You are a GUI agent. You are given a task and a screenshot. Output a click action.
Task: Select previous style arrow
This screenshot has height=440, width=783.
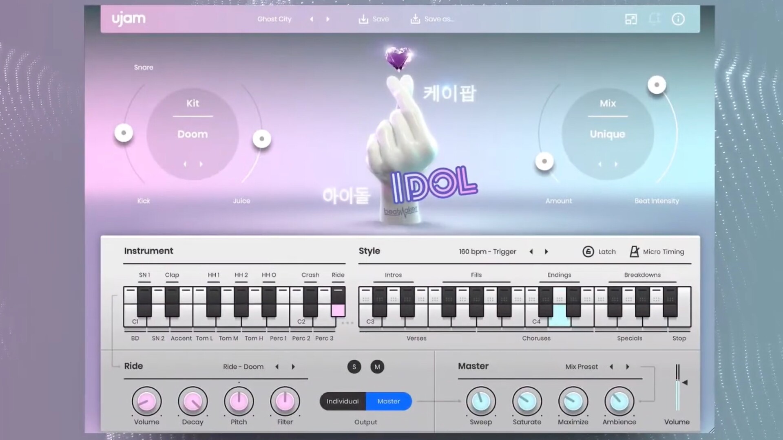click(531, 252)
